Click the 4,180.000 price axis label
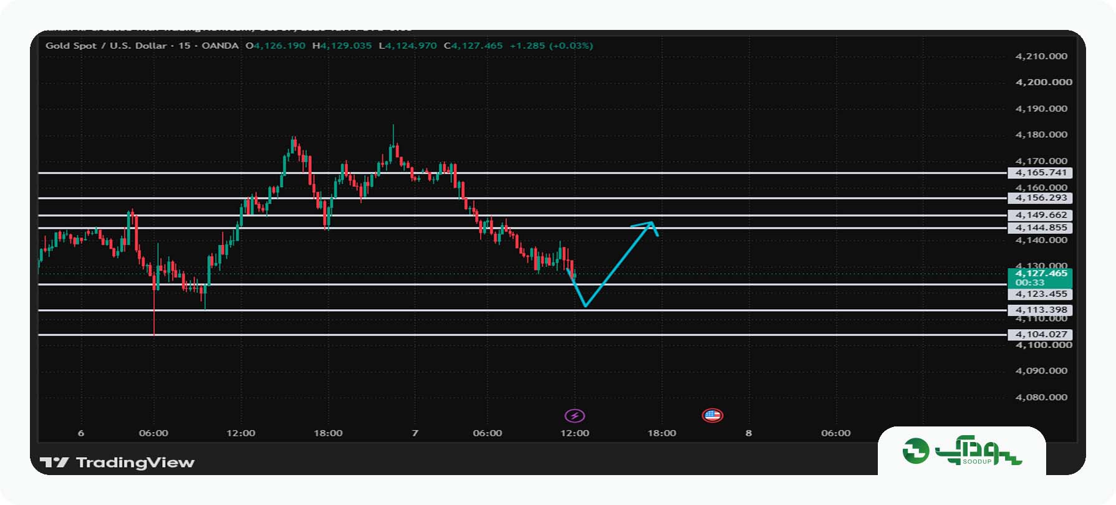Screen dimensions: 1116x505 click(1041, 135)
